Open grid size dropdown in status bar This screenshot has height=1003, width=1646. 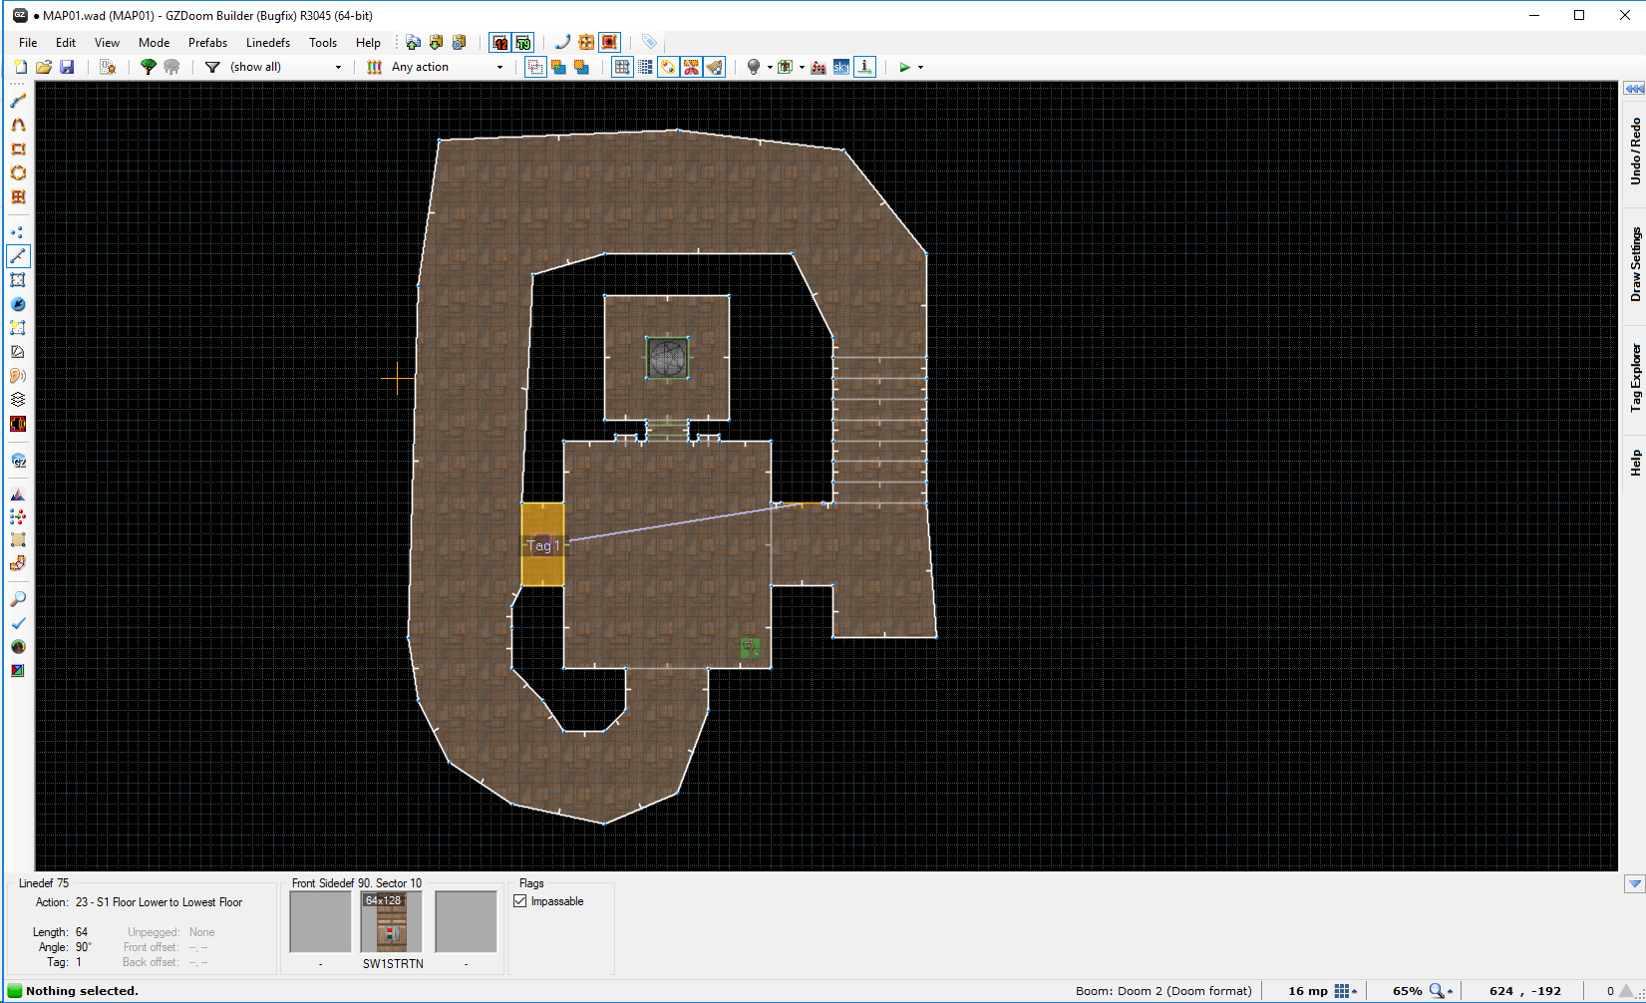tap(1346, 991)
